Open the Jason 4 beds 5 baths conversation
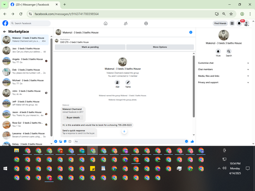The height and width of the screenshot is (191, 255). (x=25, y=114)
